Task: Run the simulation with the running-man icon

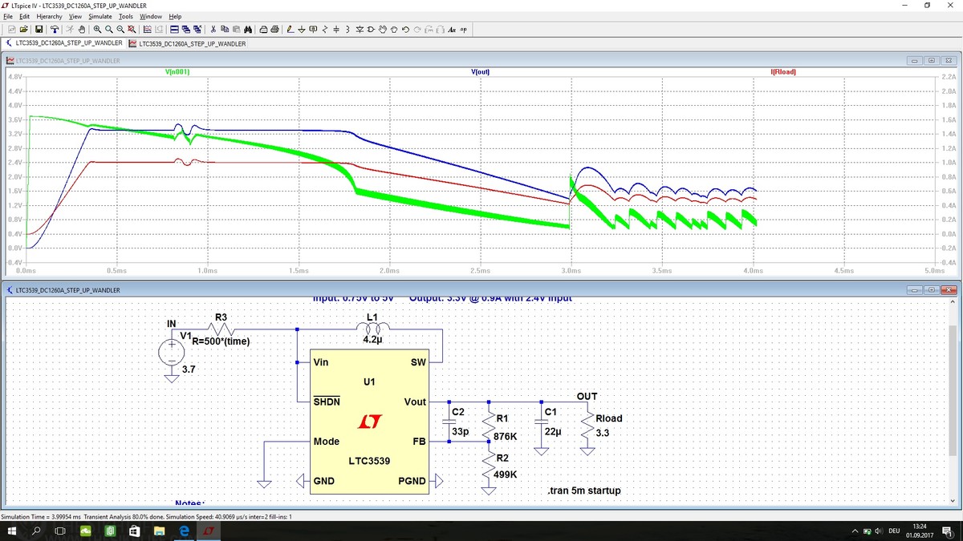Action: coord(71,30)
